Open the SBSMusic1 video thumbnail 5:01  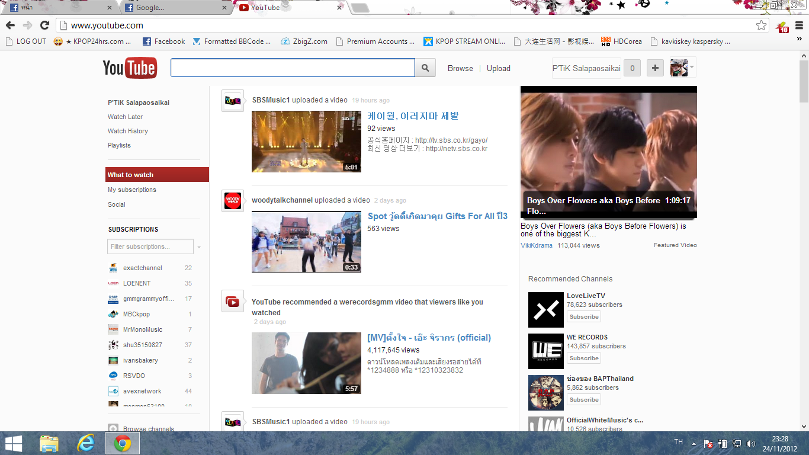point(306,142)
